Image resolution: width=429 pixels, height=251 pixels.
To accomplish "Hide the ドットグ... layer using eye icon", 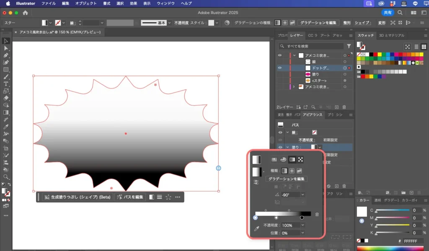I will (280, 67).
